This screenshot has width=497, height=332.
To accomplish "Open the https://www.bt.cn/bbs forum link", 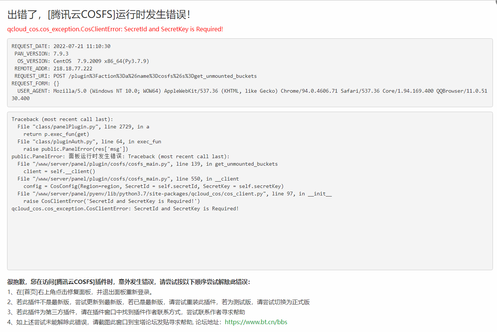I will click(256, 322).
